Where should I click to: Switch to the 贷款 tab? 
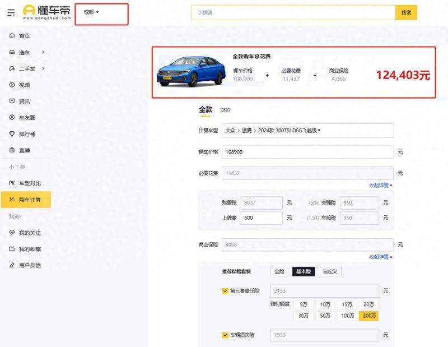(225, 110)
